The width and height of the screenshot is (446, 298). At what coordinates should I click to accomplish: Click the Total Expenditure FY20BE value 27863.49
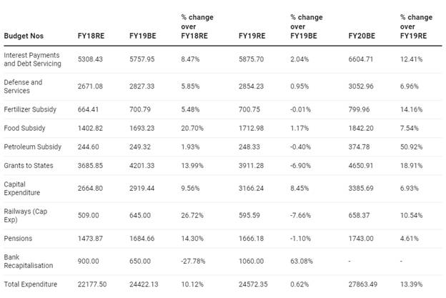click(x=363, y=284)
